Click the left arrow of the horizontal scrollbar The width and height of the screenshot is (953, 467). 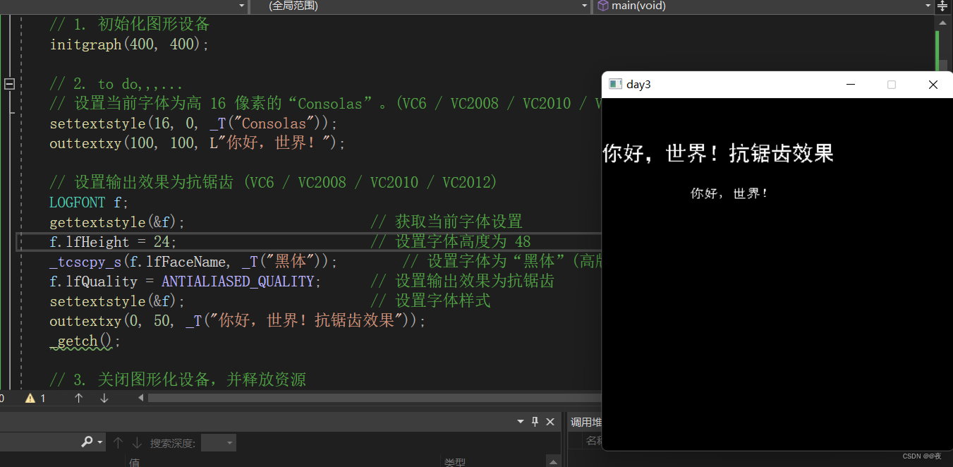[x=140, y=398]
